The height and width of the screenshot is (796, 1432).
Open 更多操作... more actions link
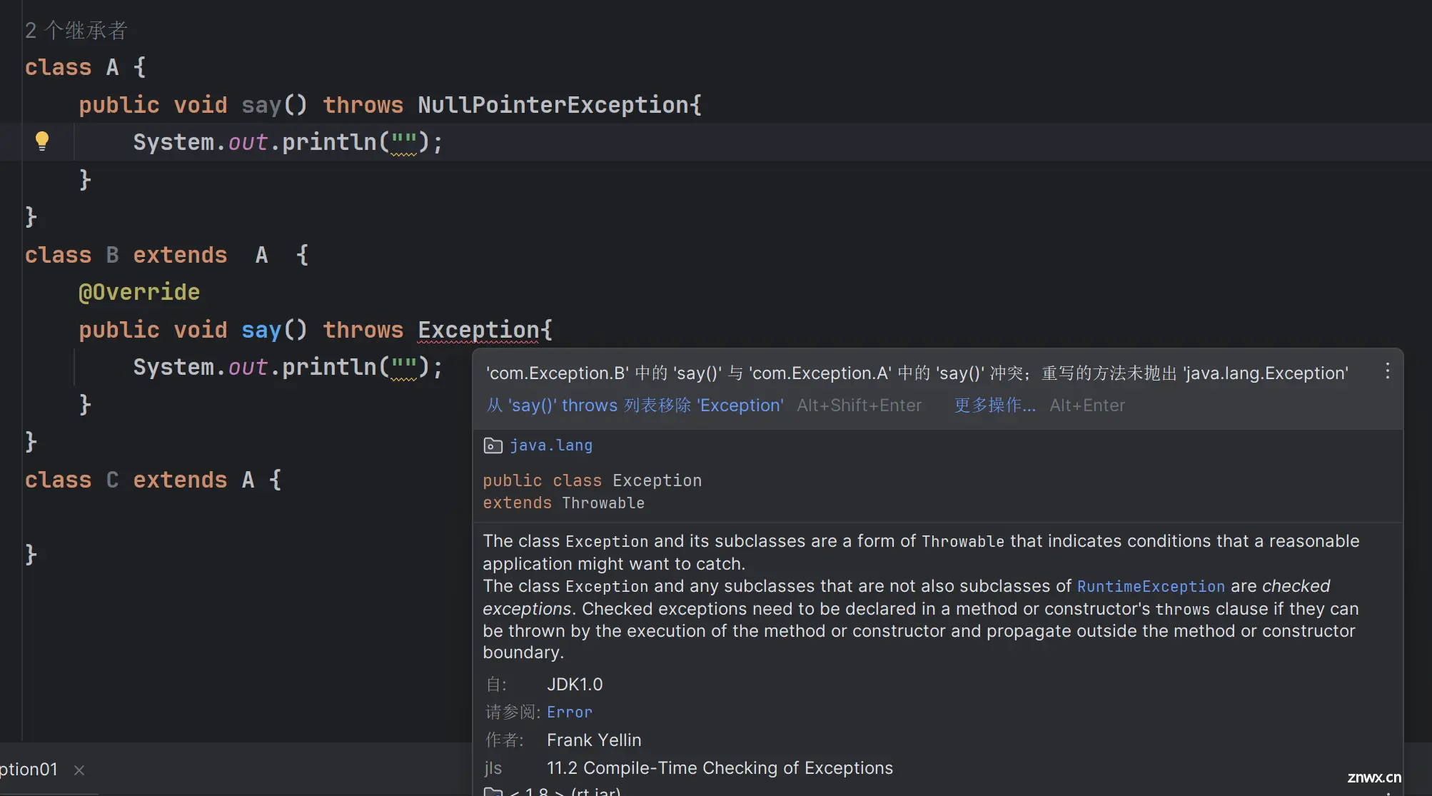(995, 405)
